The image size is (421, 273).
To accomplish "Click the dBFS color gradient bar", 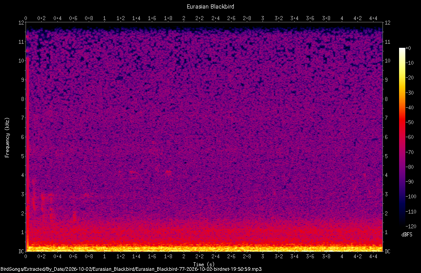I will [402, 137].
